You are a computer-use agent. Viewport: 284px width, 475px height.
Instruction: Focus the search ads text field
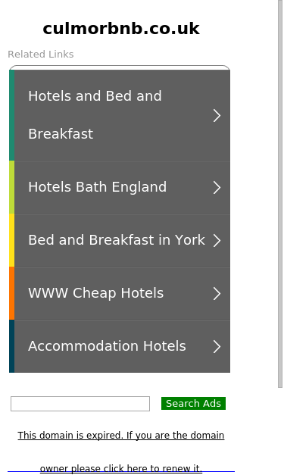point(80,404)
